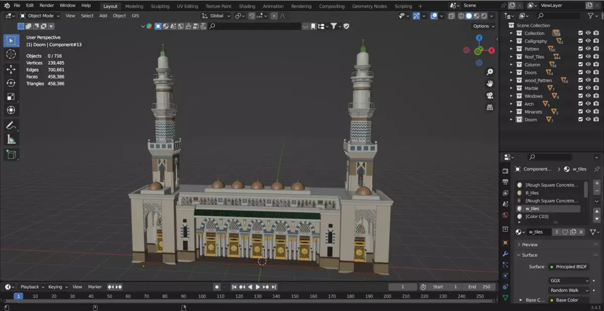The width and height of the screenshot is (604, 311).
Task: Collapse the Surface panel
Action: (556, 255)
